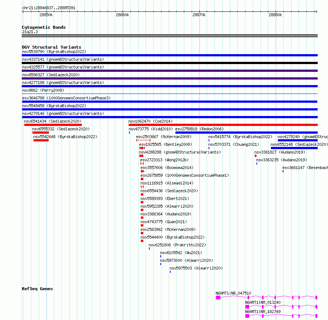Open nsv4277188 gnomAD variant label
The width and height of the screenshot is (328, 320).
63,82
